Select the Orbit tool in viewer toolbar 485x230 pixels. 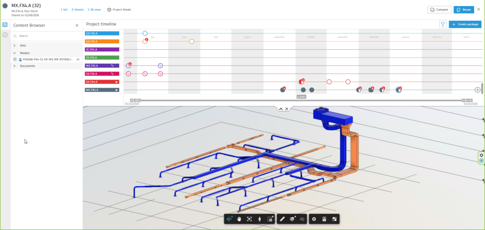(229, 219)
